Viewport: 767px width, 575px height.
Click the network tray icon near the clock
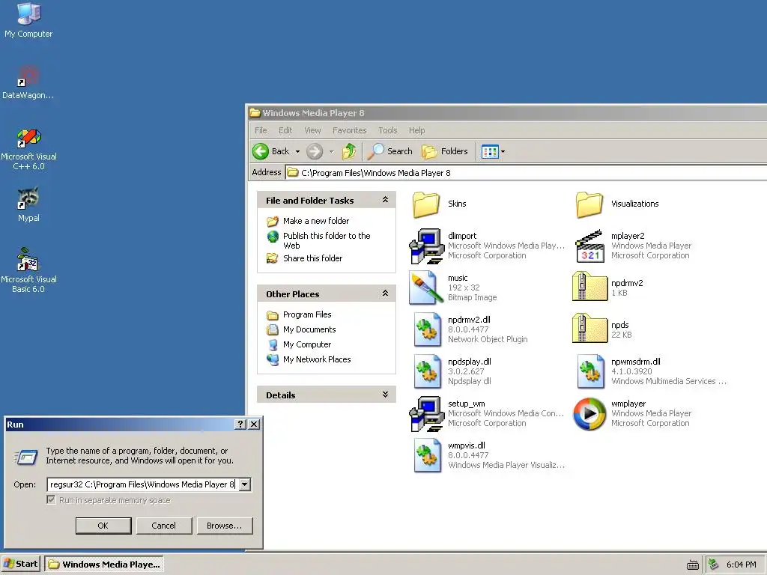pyautogui.click(x=713, y=565)
